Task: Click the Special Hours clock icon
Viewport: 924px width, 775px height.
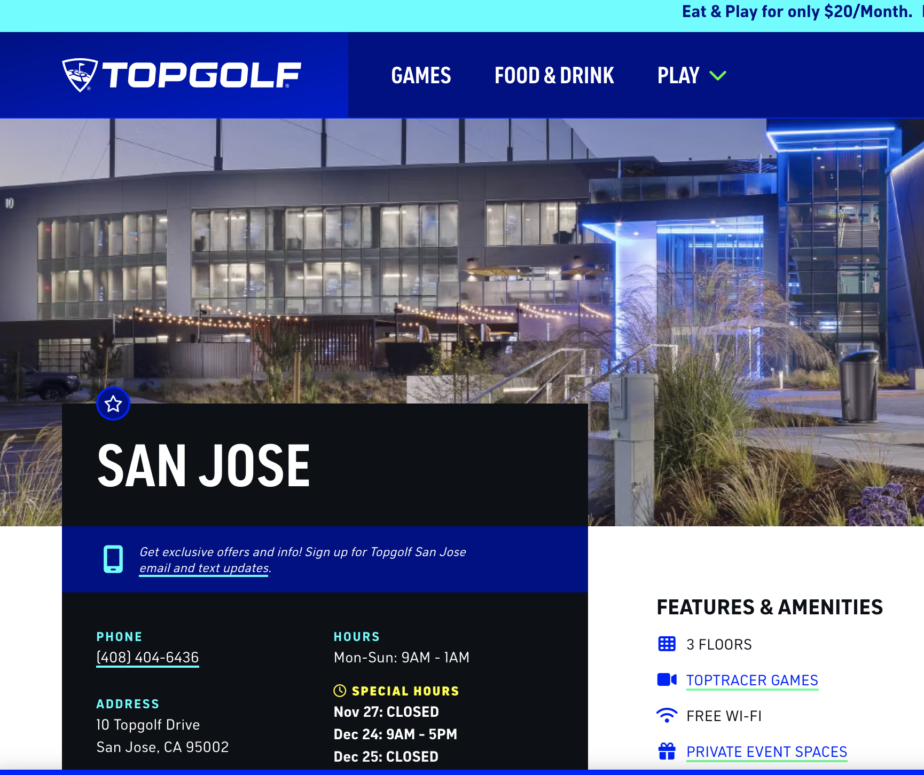Action: pyautogui.click(x=340, y=691)
